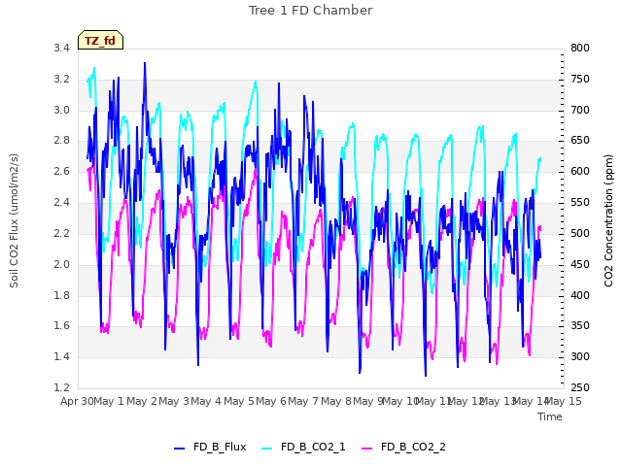Screen dimensions: 622x466
Task: Select the chart title Tree 1 FD Chamber
Action: tap(311, 11)
